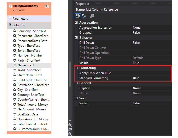Viewport: 178px width, 138px height.
Task: Select the Drill Down property row
Action: 125,43
